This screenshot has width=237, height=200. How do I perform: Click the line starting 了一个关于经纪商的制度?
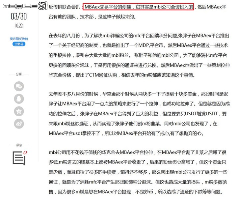pyautogui.click(x=138, y=45)
